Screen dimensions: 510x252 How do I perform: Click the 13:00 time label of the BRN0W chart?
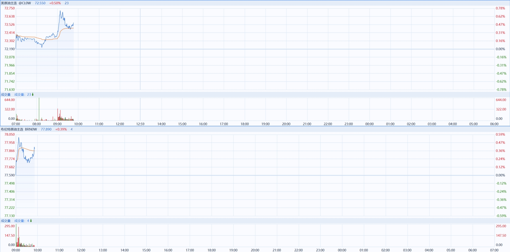103,250
